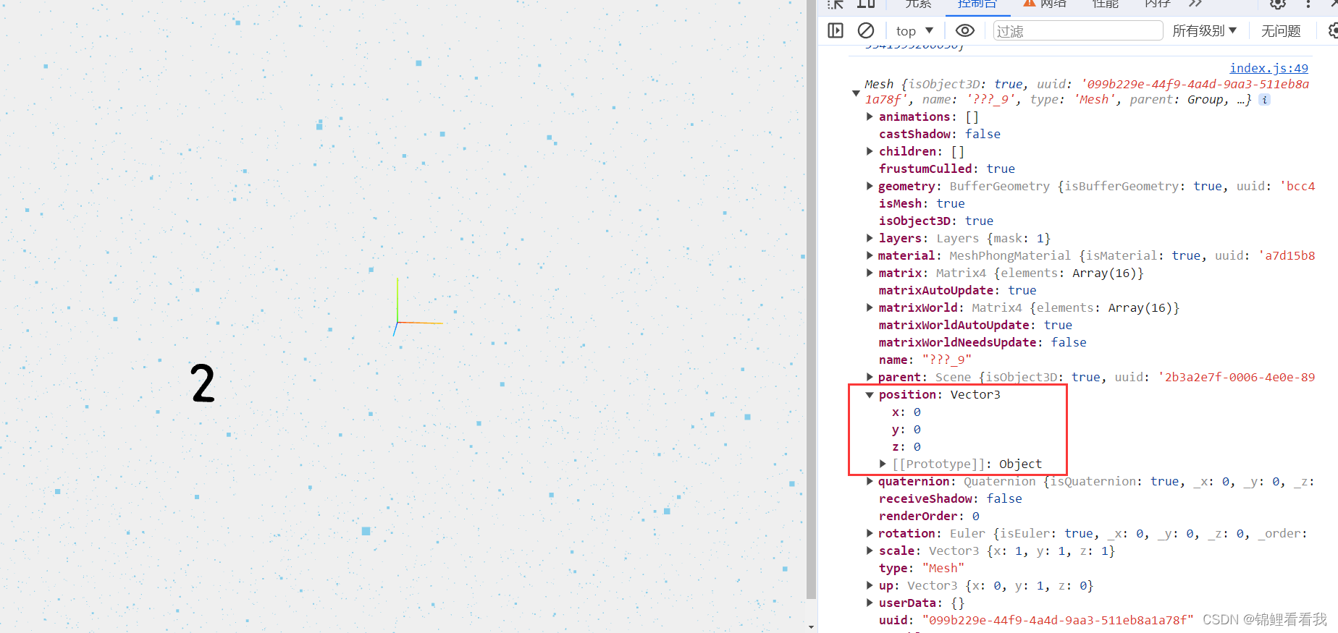The width and height of the screenshot is (1338, 633).
Task: Expand the userData property
Action: [x=870, y=603]
